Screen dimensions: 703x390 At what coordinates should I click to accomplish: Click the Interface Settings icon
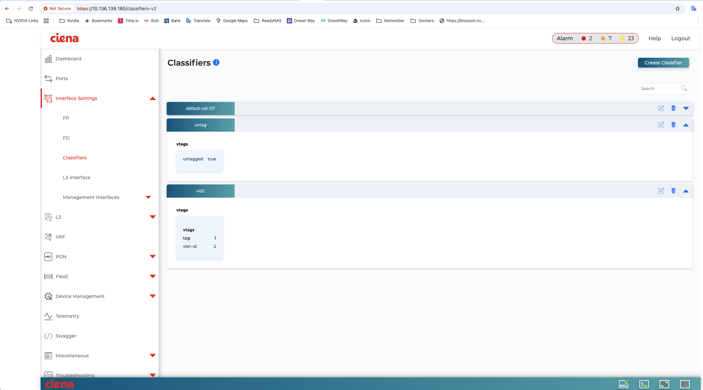pyautogui.click(x=48, y=98)
